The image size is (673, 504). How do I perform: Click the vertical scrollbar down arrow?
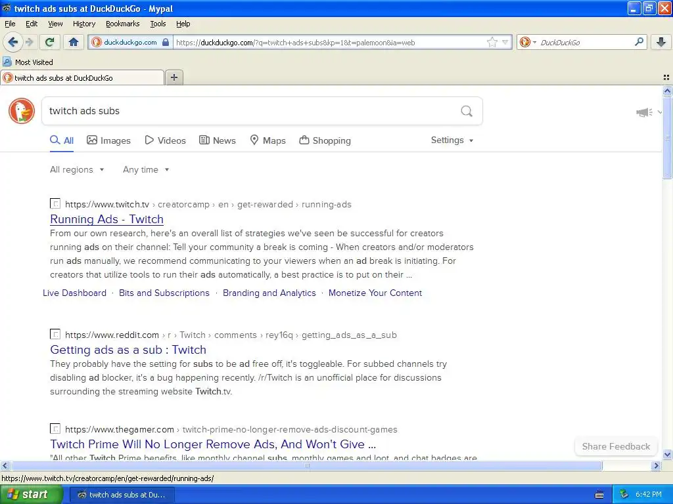[x=667, y=455]
